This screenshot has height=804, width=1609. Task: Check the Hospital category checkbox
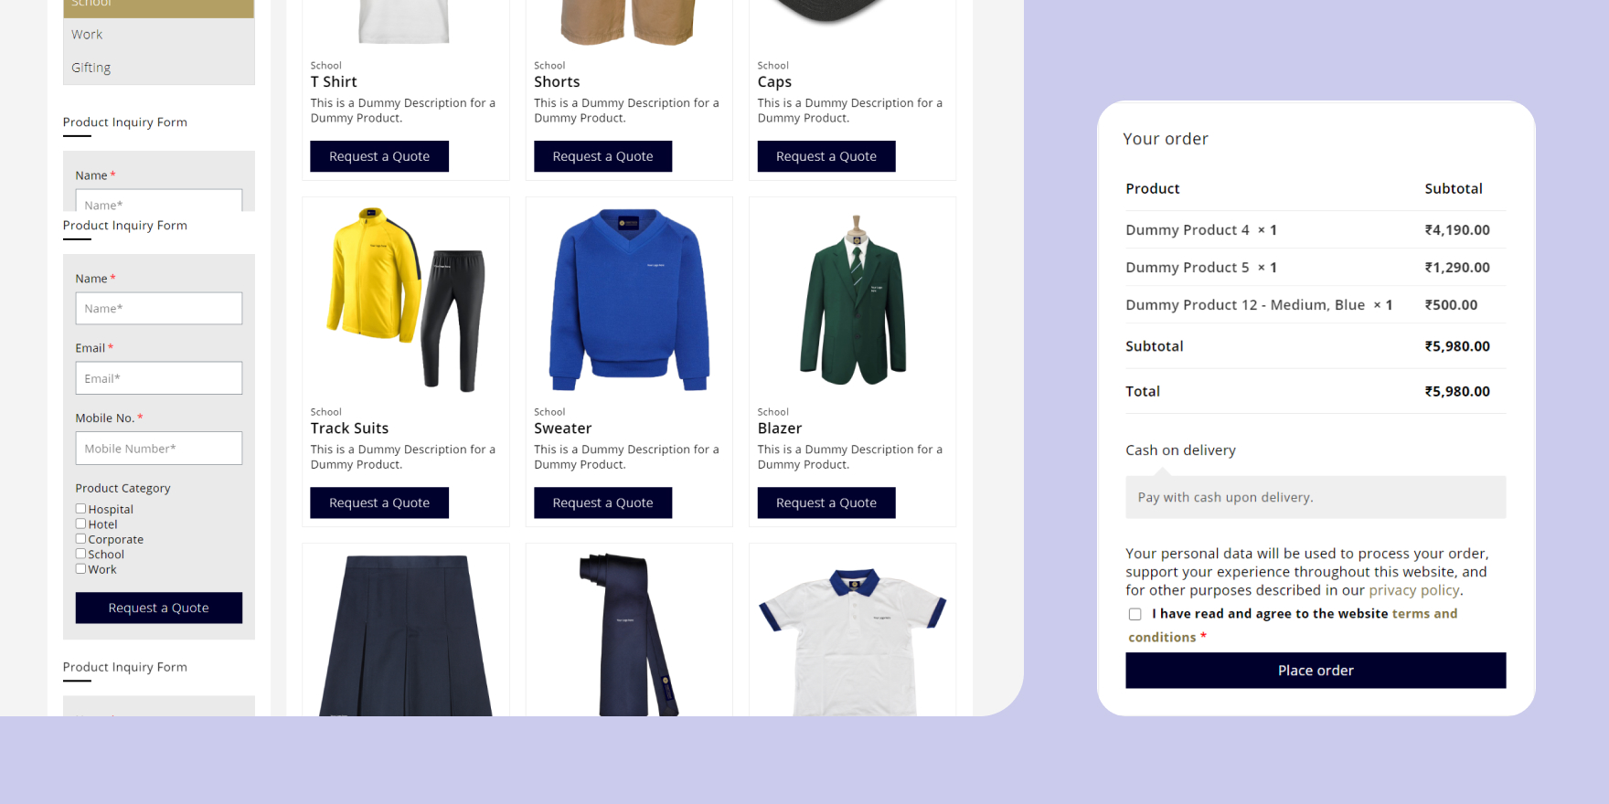(x=80, y=509)
